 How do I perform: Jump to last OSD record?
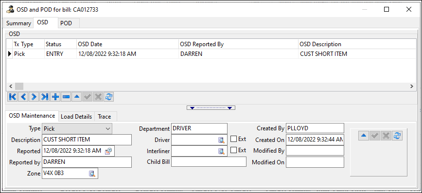coord(44,97)
